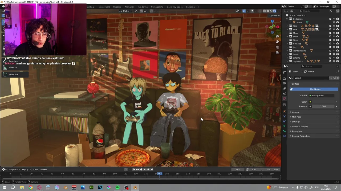Open the Object properties tab
The image size is (341, 191).
point(284,111)
